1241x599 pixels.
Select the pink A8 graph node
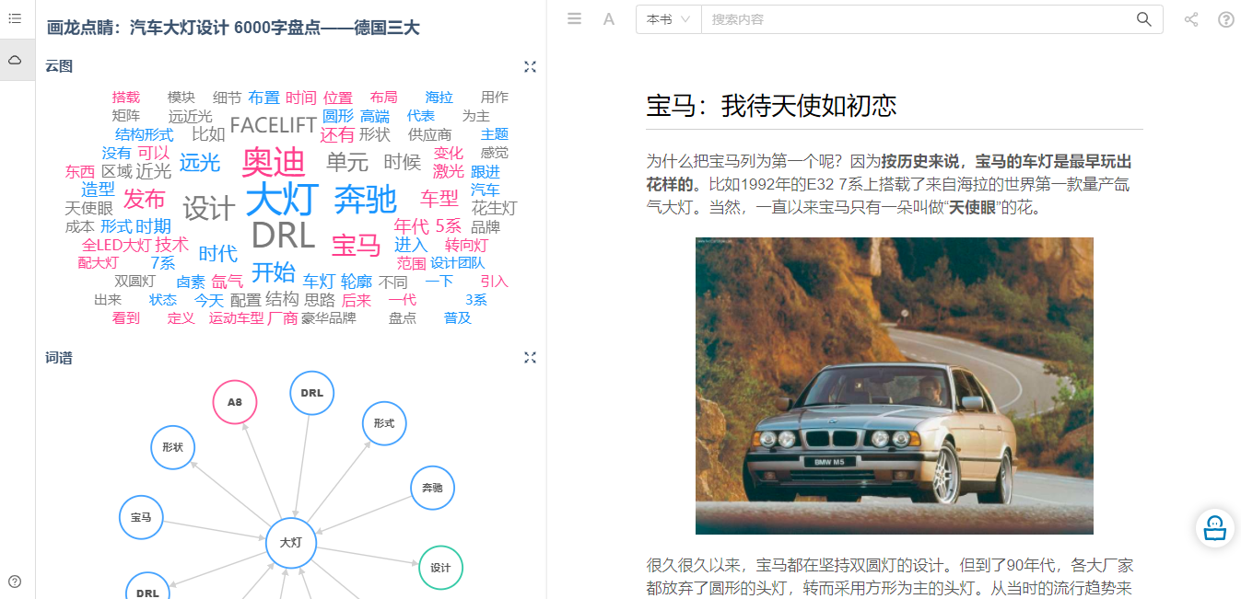(x=235, y=402)
